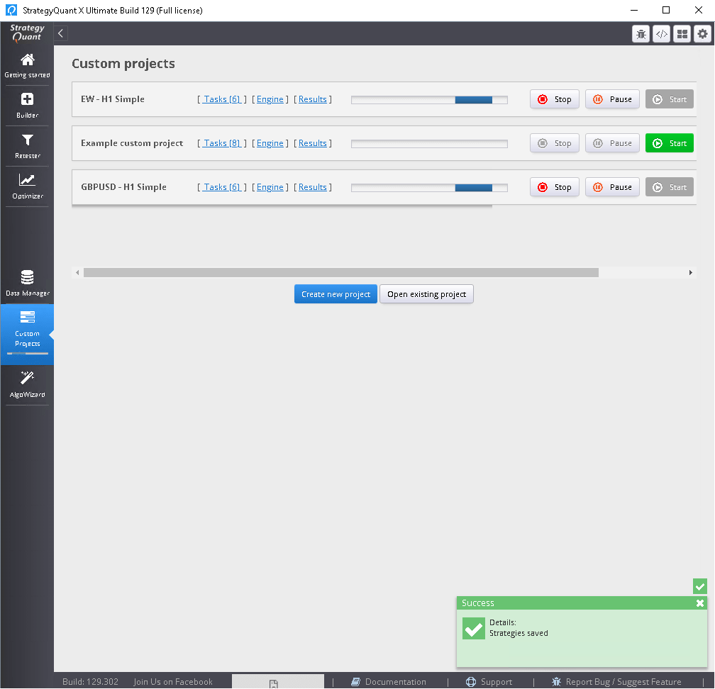Click the app icon in title bar
The height and width of the screenshot is (689, 715).
pos(11,10)
